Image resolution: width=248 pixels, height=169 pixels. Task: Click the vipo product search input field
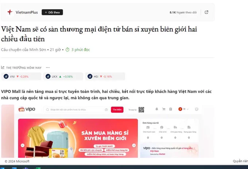[75, 110]
